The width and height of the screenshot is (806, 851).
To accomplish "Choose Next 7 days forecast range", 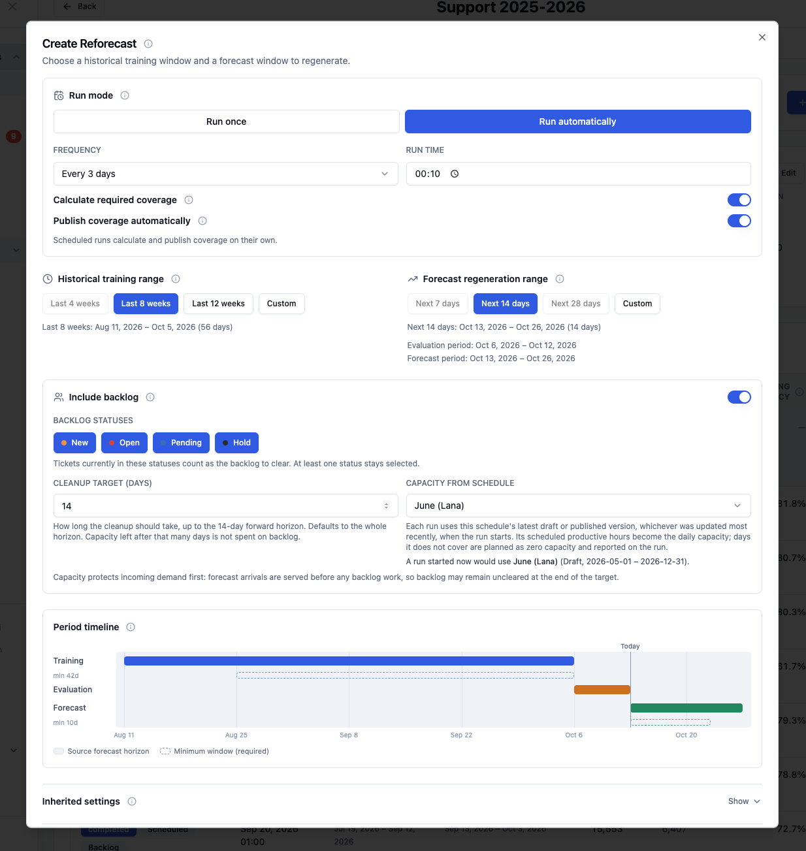I will (438, 304).
